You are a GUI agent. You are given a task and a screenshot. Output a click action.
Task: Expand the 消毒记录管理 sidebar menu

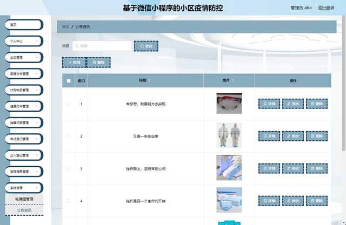24,122
